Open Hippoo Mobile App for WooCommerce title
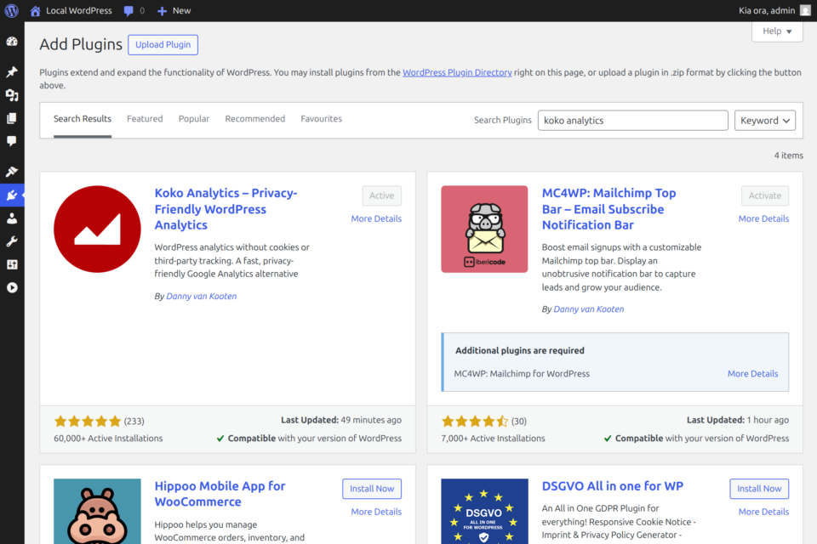The height and width of the screenshot is (544, 817). [220, 494]
